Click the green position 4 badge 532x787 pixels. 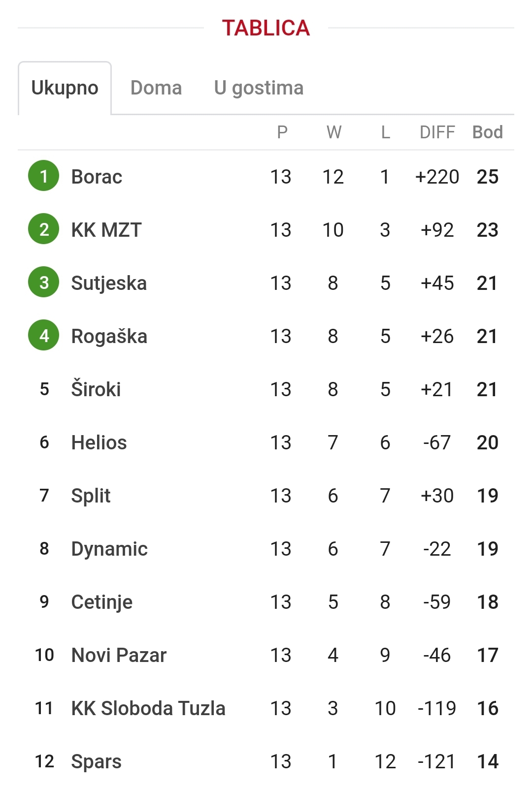tap(44, 335)
